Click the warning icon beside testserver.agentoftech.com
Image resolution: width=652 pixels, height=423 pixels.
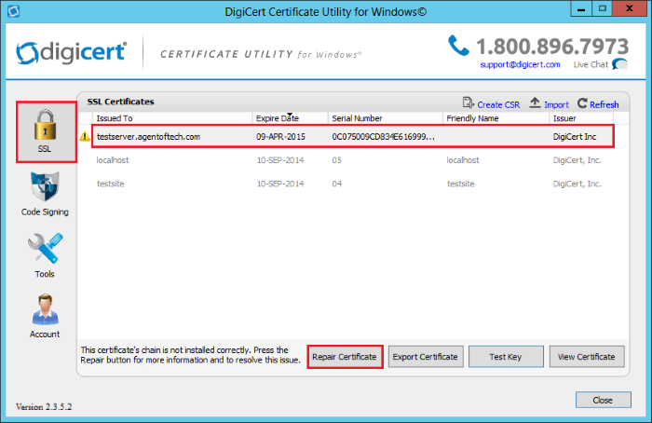click(85, 136)
